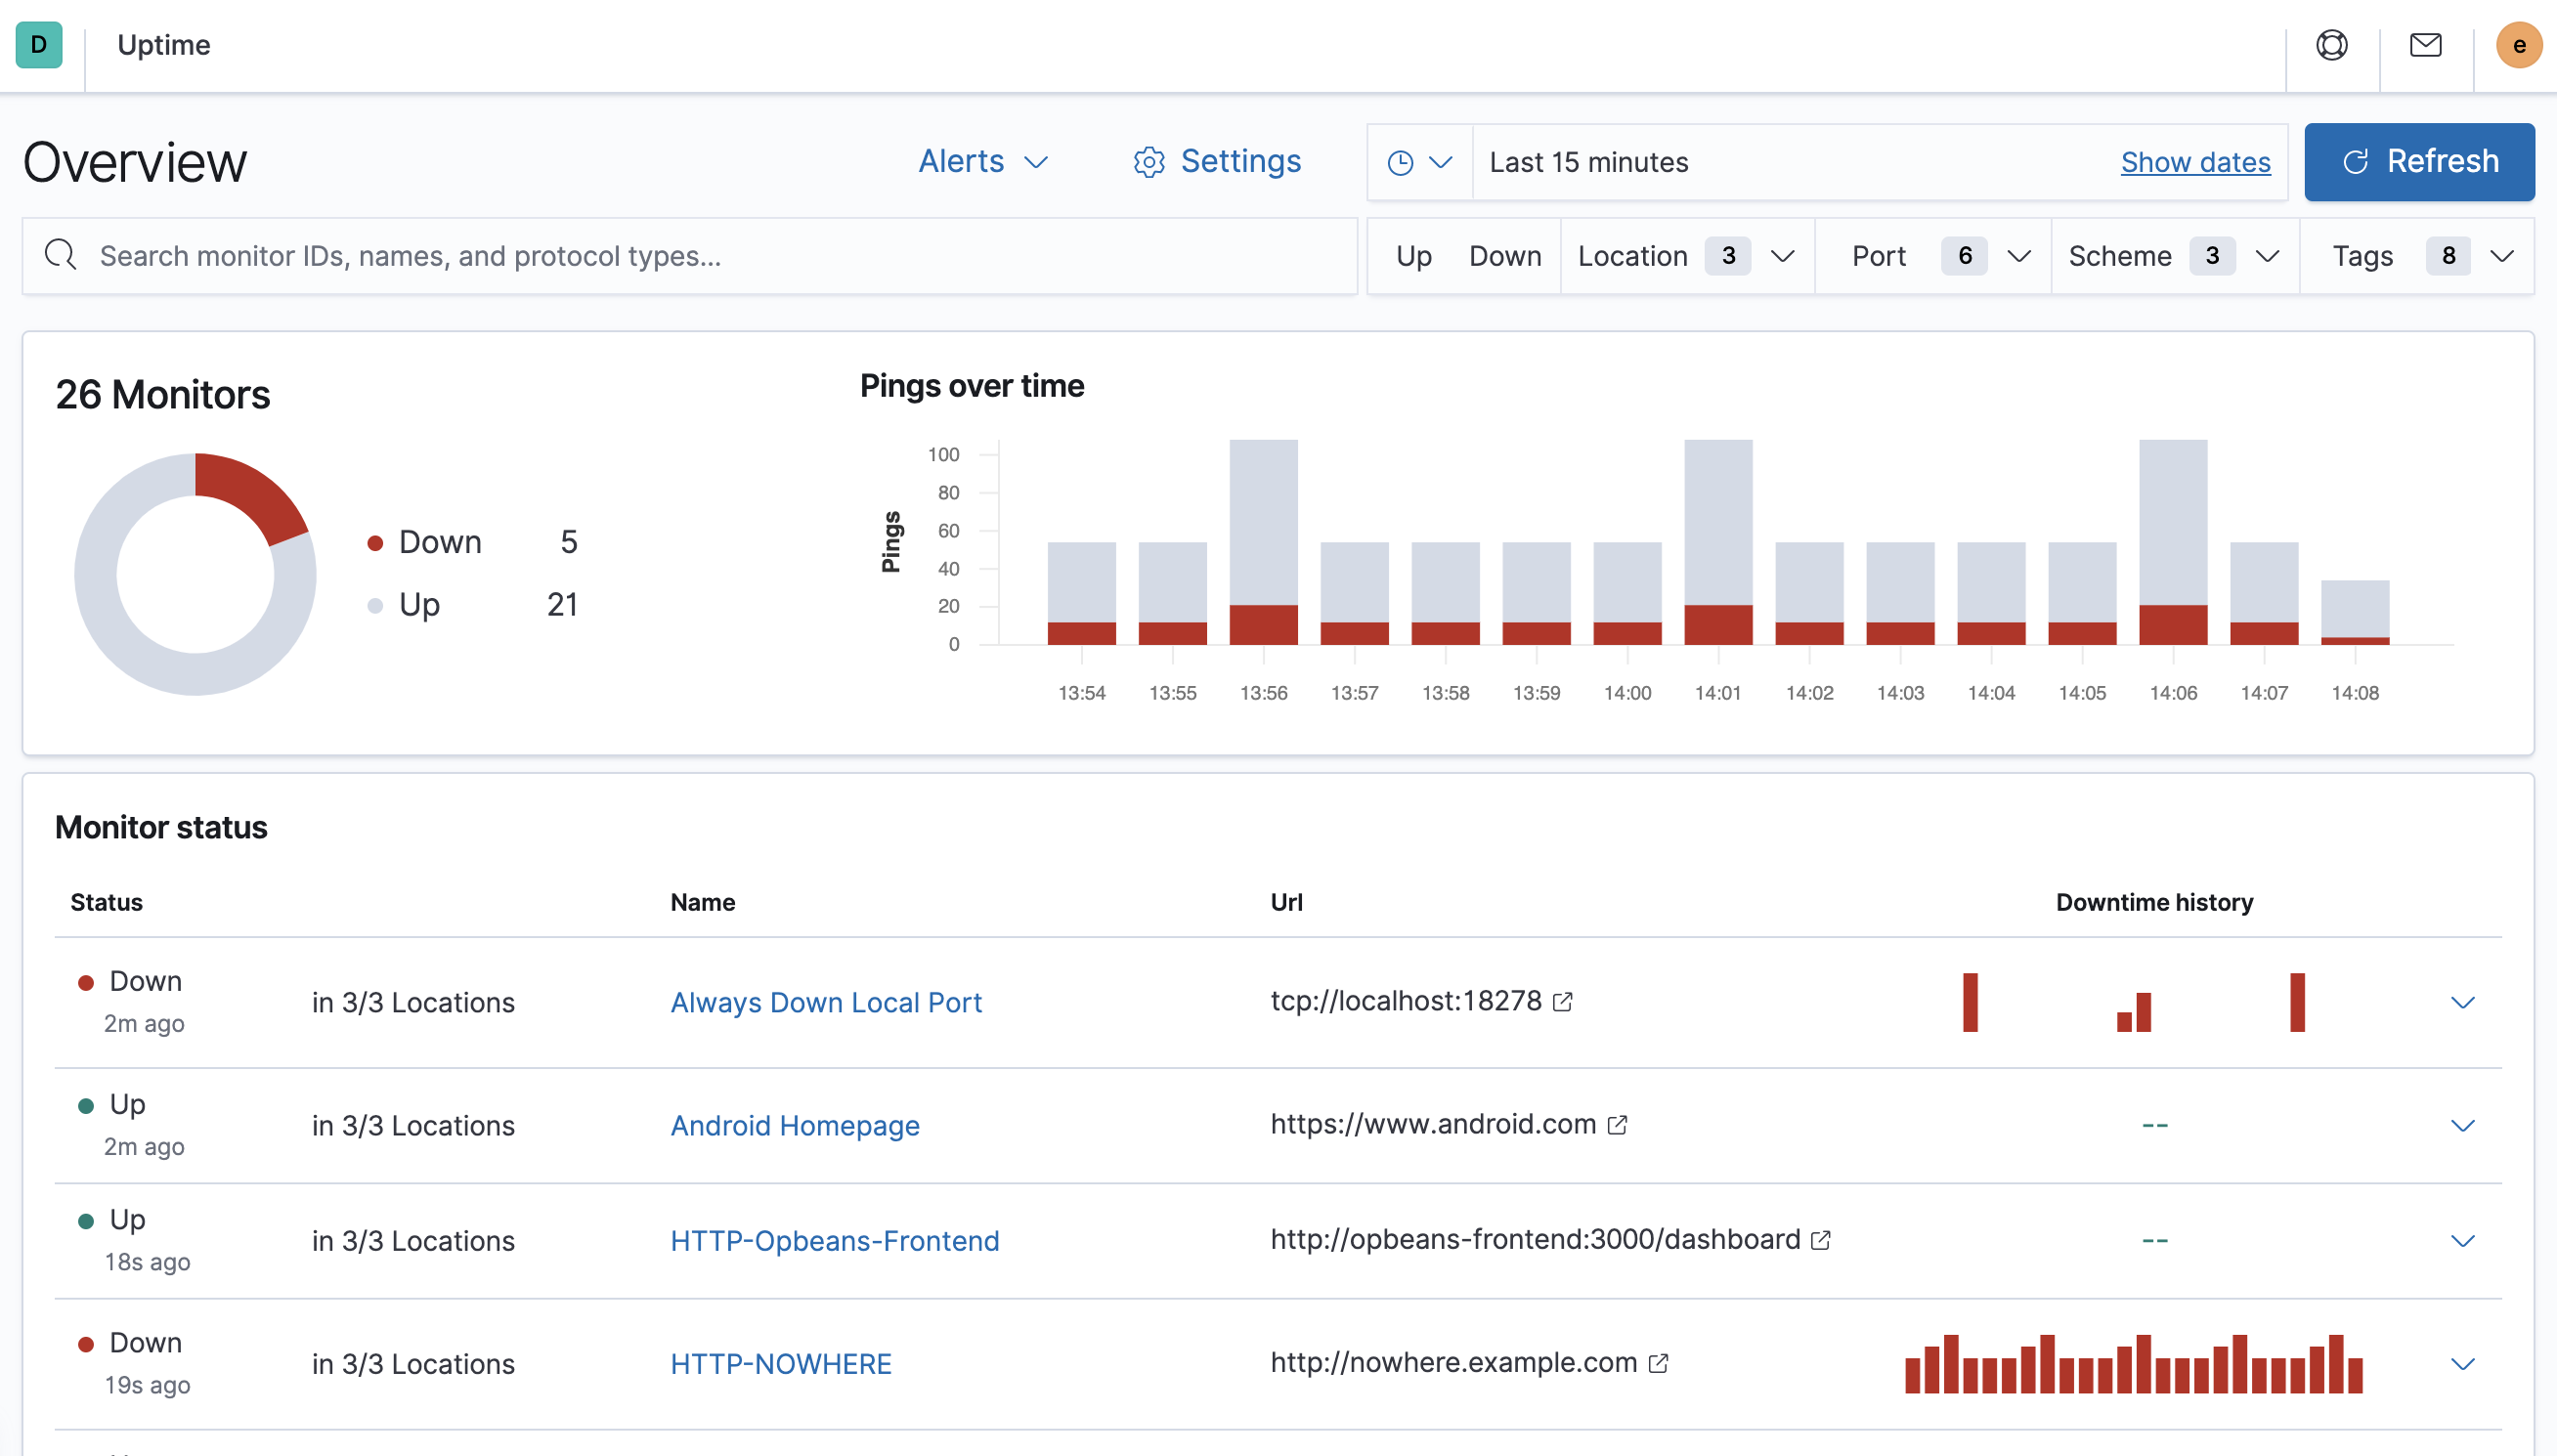
Task: Expand the HTTP-NOWHERE monitor row
Action: (2464, 1362)
